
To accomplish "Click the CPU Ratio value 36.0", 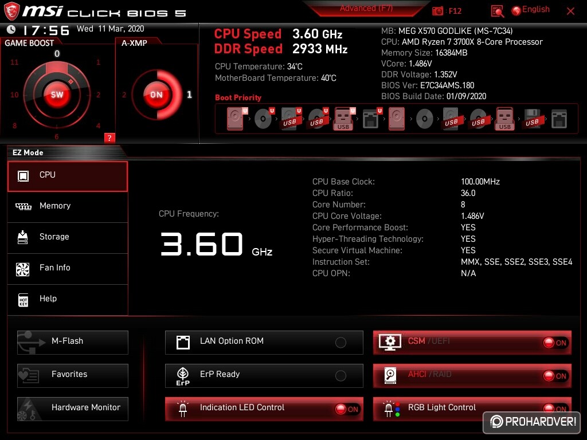I will [468, 193].
